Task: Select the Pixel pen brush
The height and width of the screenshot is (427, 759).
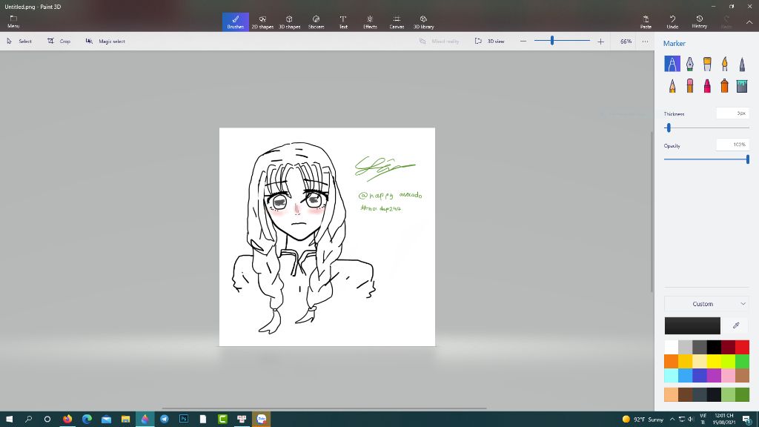Action: point(741,64)
